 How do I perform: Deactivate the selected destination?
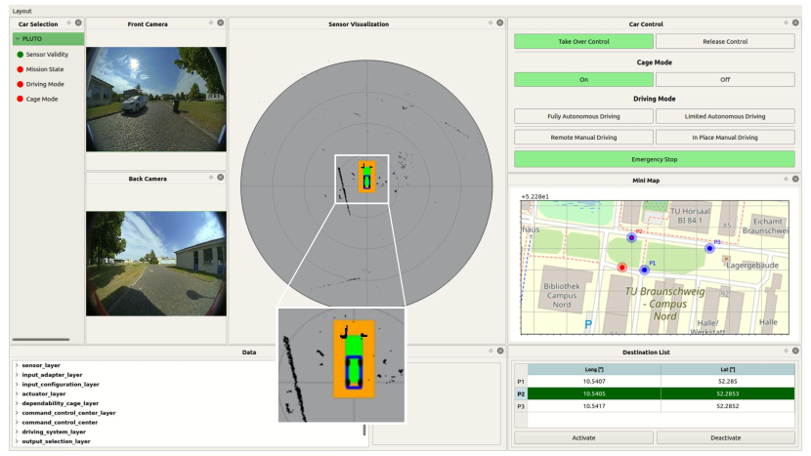click(x=726, y=437)
